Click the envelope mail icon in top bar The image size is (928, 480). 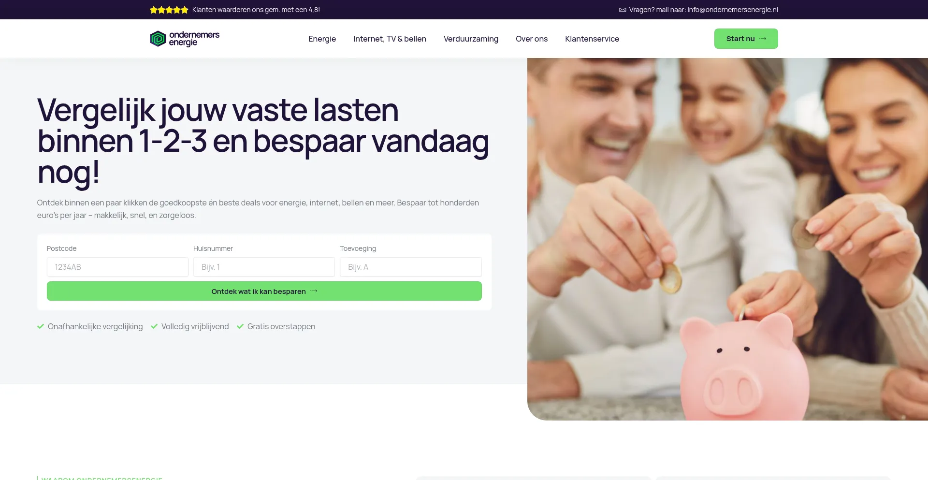coord(623,10)
